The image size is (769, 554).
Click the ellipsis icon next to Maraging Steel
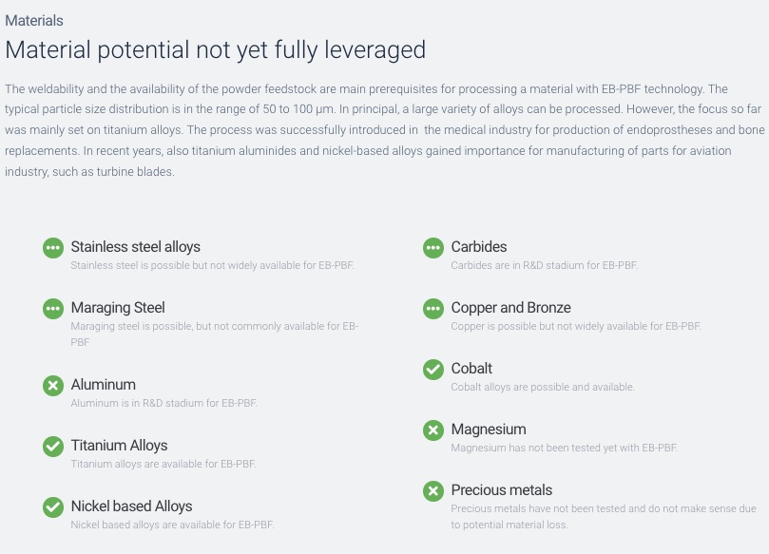pyautogui.click(x=53, y=309)
